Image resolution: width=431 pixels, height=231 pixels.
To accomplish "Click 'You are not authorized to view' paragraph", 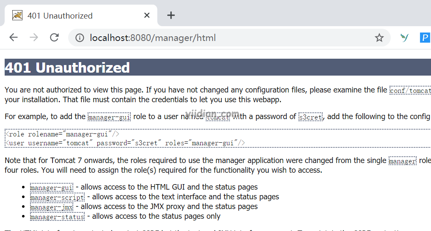I will [218, 95].
